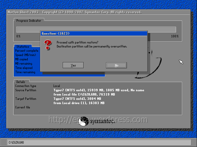This screenshot has width=197, height=147.
Task: Click the Time elapsed label
Action: [x=24, y=68]
